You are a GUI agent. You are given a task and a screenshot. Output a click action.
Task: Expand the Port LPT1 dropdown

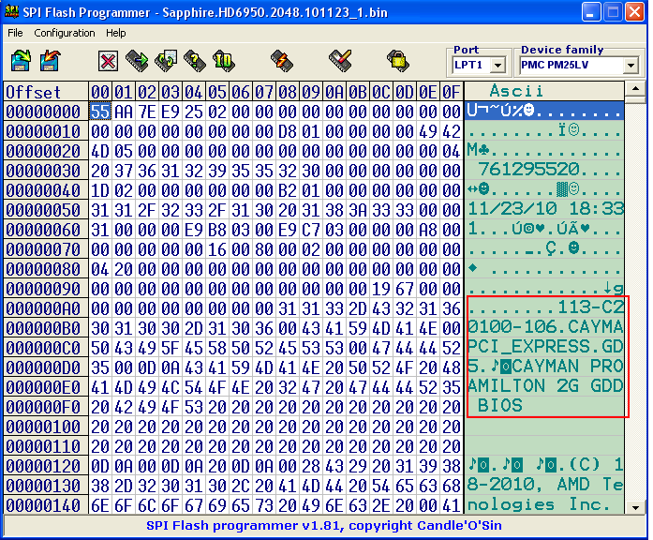coord(497,65)
